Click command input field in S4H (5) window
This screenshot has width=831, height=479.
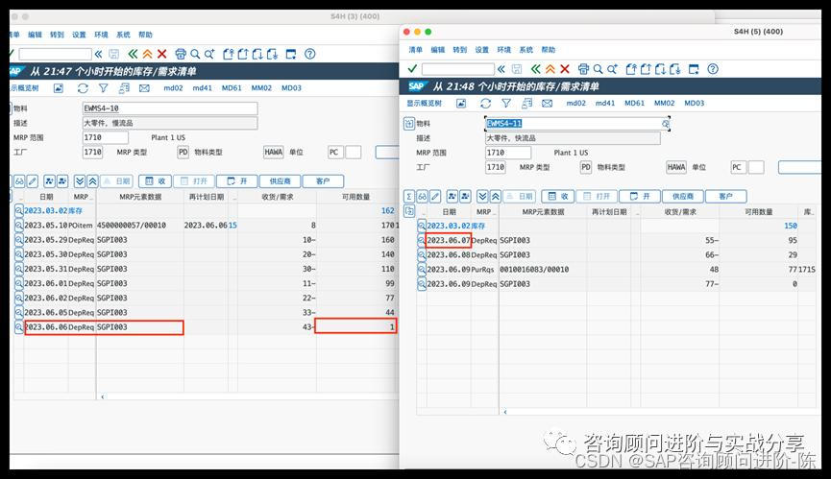458,69
